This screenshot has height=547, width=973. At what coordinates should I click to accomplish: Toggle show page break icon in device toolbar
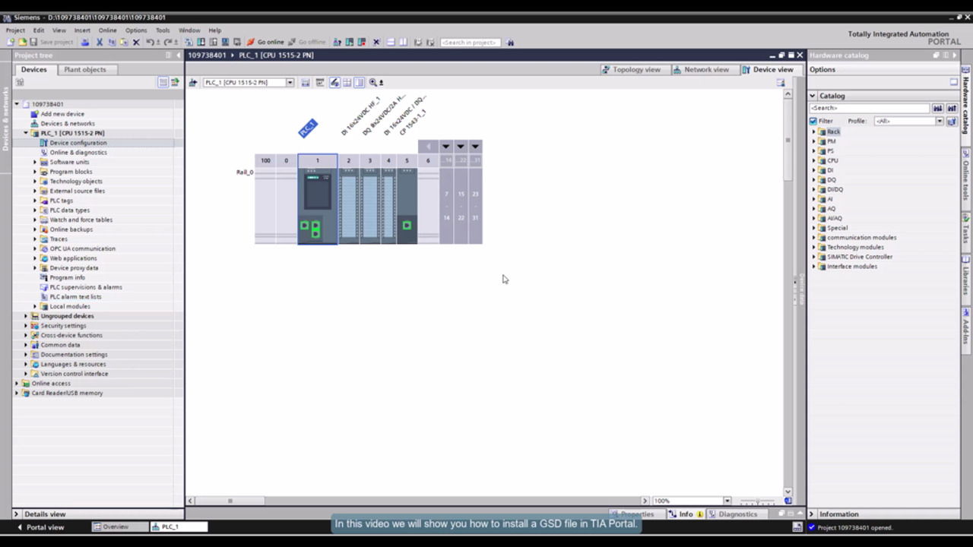pos(359,83)
